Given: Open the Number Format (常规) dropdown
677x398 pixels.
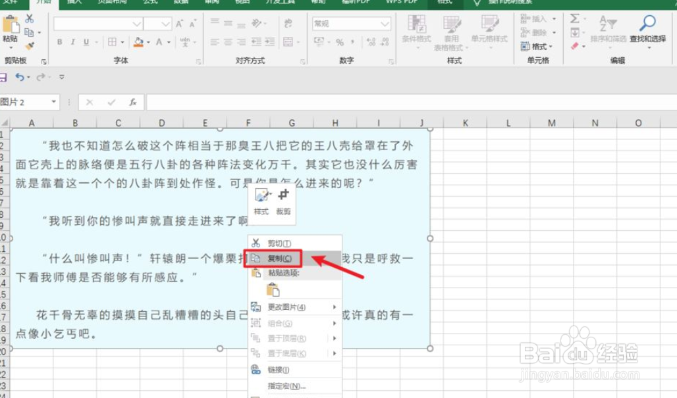Looking at the screenshot, I should [351, 24].
